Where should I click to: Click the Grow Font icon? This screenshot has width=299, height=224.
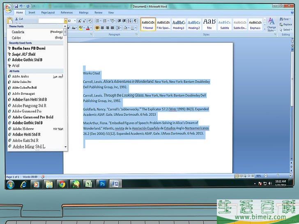[x=80, y=21]
